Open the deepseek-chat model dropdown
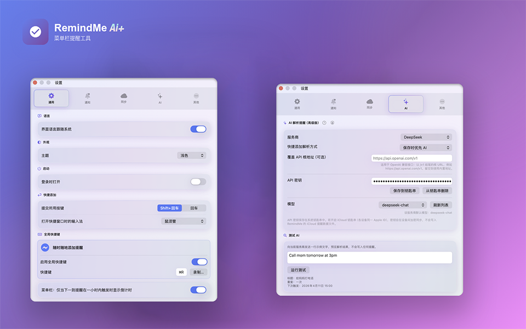Image resolution: width=526 pixels, height=329 pixels. (x=402, y=205)
